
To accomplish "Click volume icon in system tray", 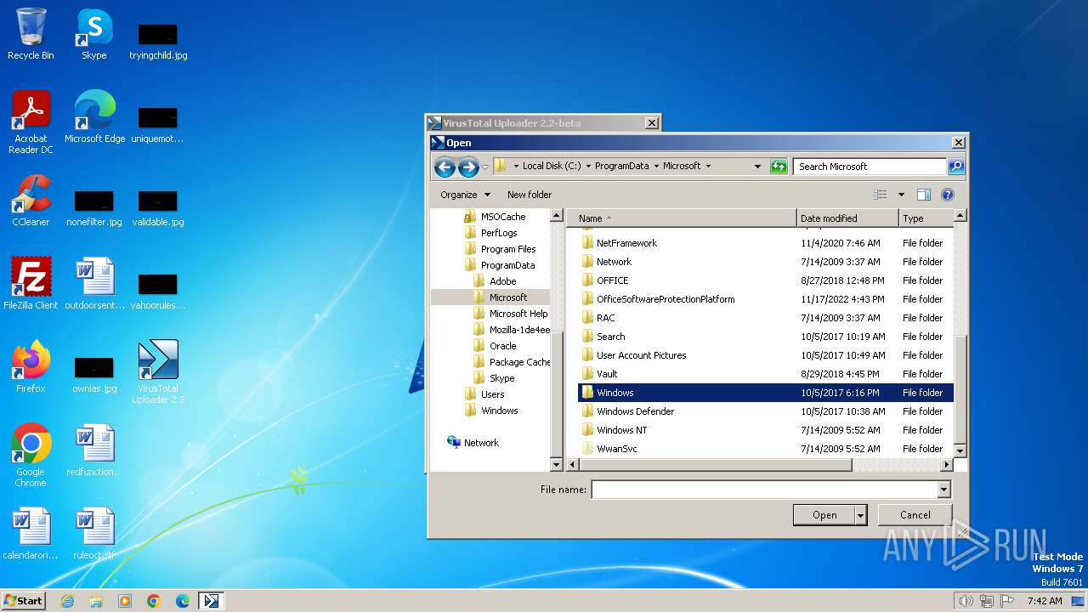I will [x=966, y=601].
